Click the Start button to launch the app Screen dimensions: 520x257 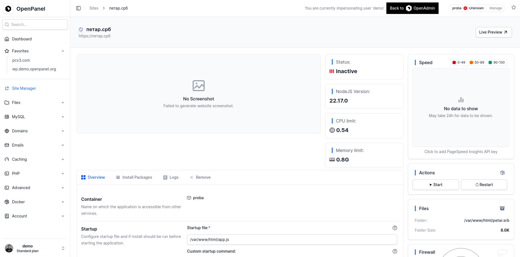click(x=436, y=185)
